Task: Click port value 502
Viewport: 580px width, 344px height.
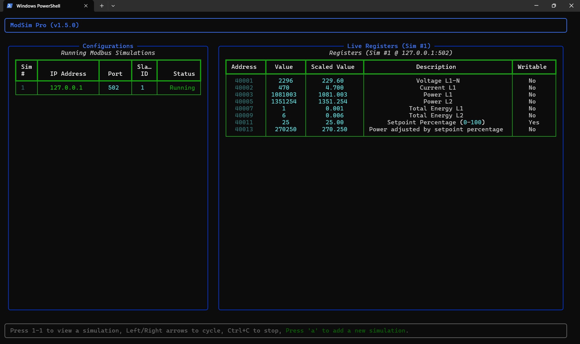Action: click(113, 88)
